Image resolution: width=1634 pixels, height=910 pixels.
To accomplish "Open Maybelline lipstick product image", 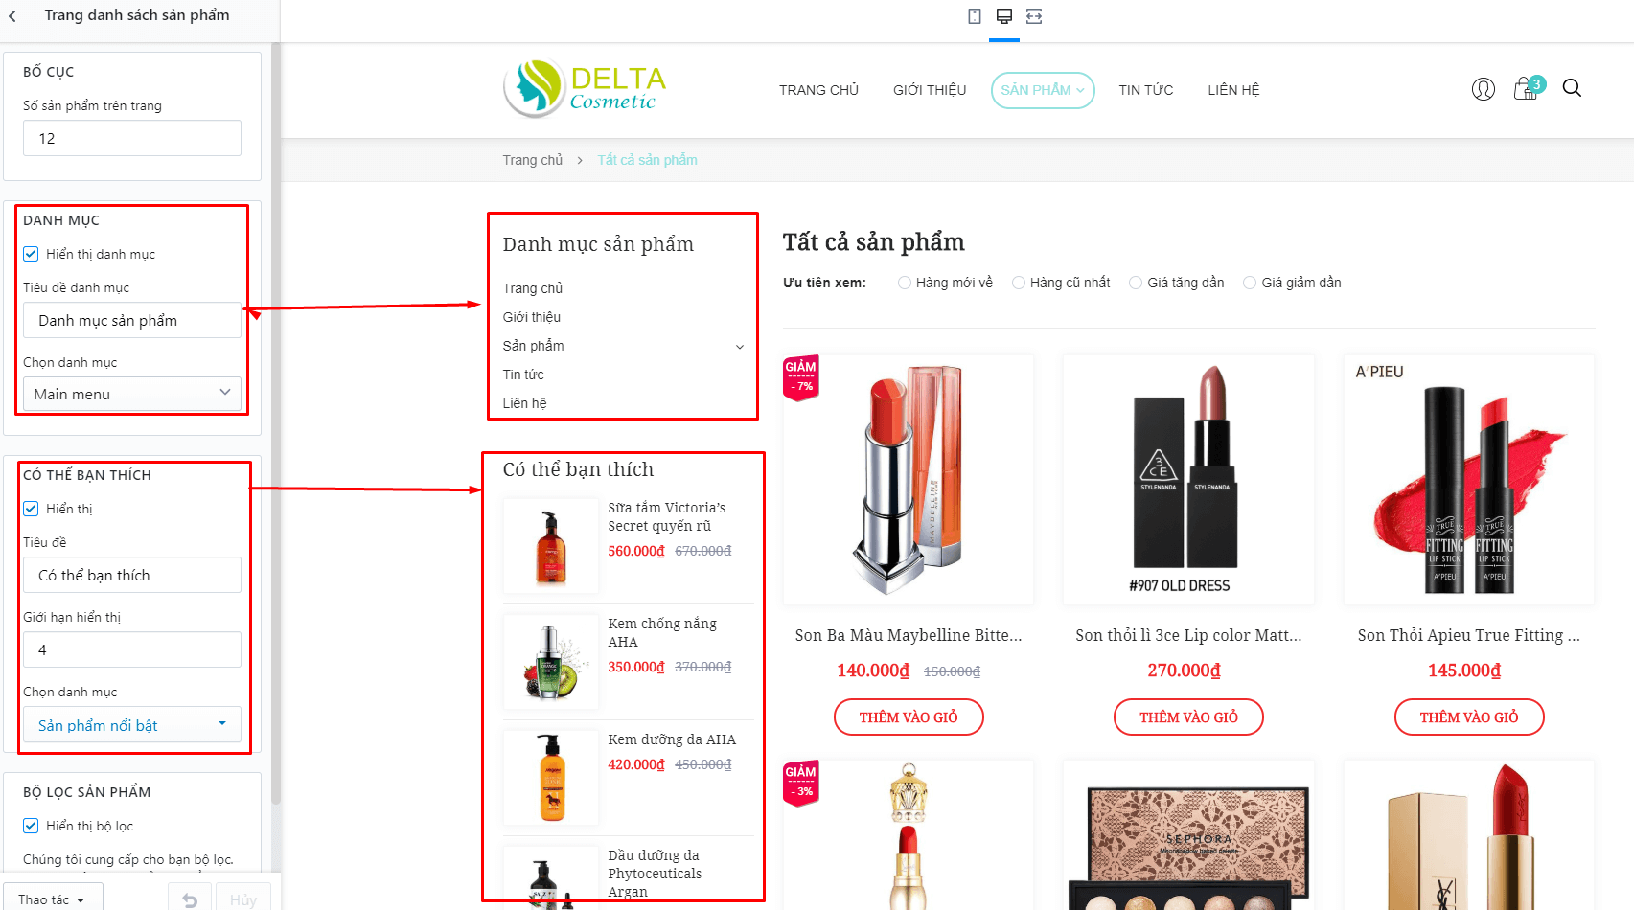I will pyautogui.click(x=909, y=480).
